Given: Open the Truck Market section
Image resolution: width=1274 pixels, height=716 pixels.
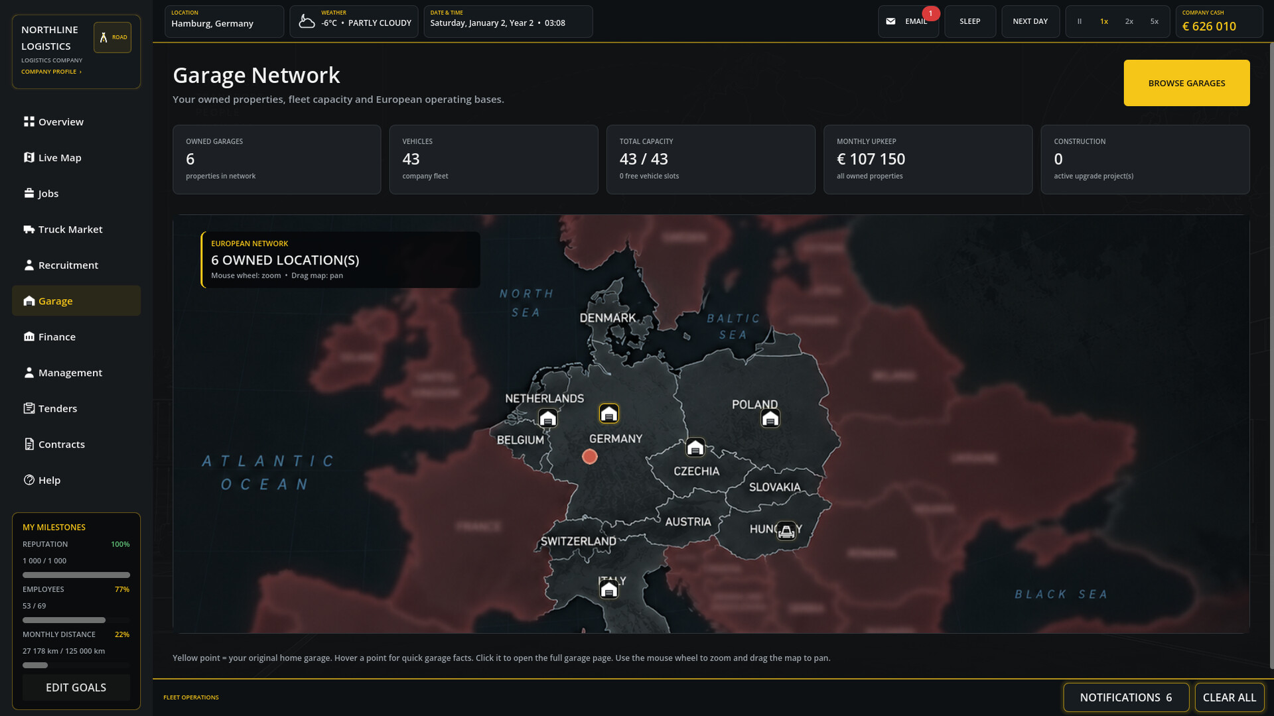Looking at the screenshot, I should (x=76, y=229).
